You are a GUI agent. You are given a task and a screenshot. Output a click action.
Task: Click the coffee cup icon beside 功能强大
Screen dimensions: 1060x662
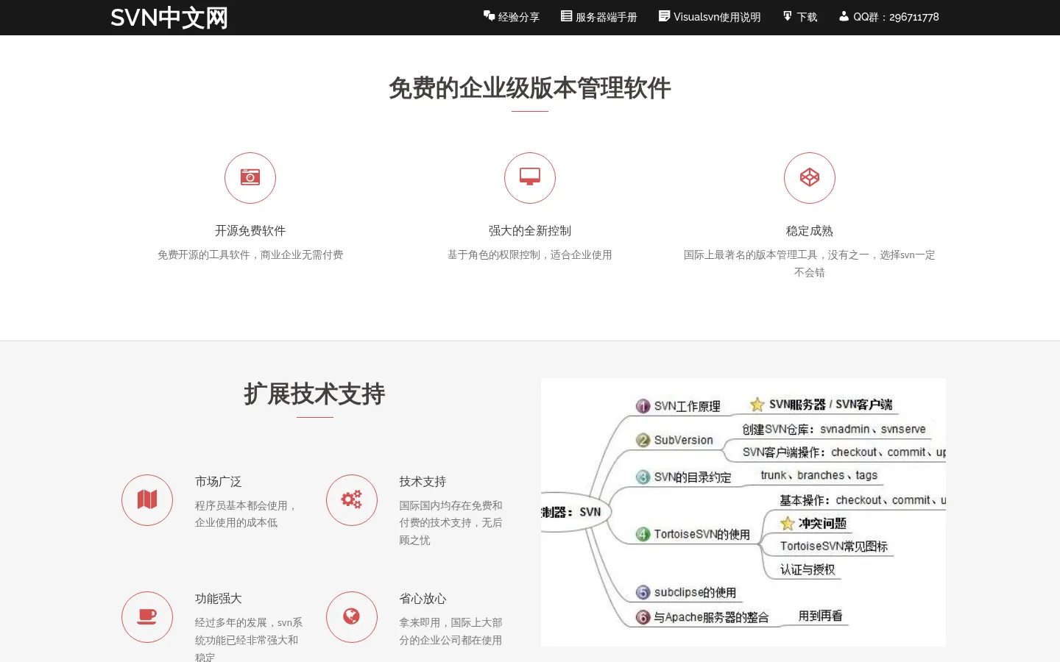pos(147,617)
